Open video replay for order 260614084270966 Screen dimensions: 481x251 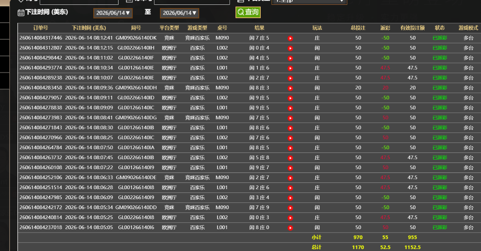coord(290,138)
